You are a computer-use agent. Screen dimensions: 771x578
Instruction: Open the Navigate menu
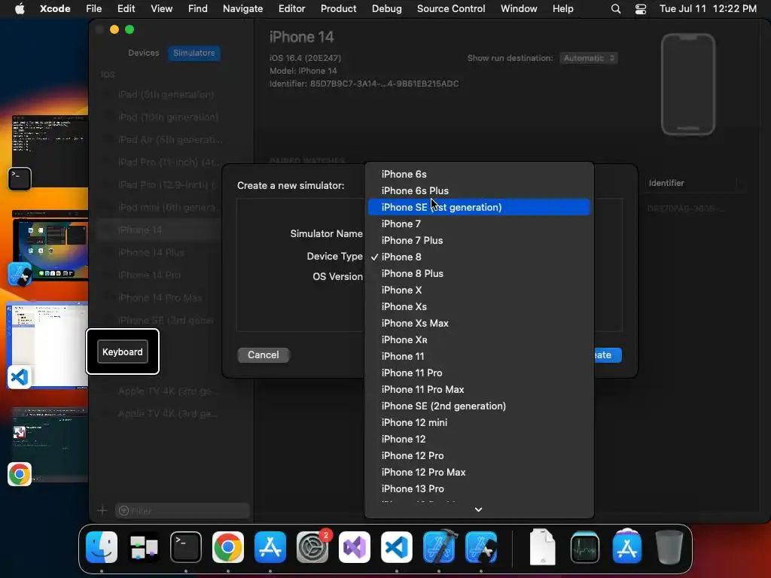(x=243, y=9)
